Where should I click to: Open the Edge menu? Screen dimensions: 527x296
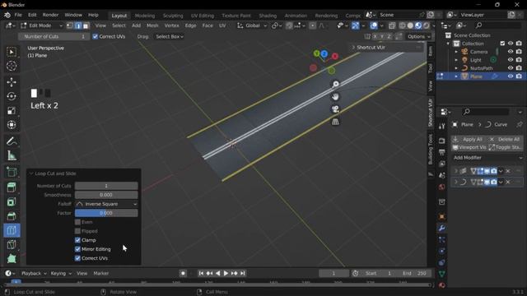[x=190, y=25]
